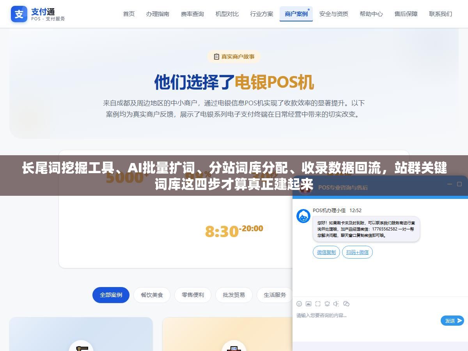Select 全部案例 filter
The height and width of the screenshot is (351, 468).
coord(111,295)
